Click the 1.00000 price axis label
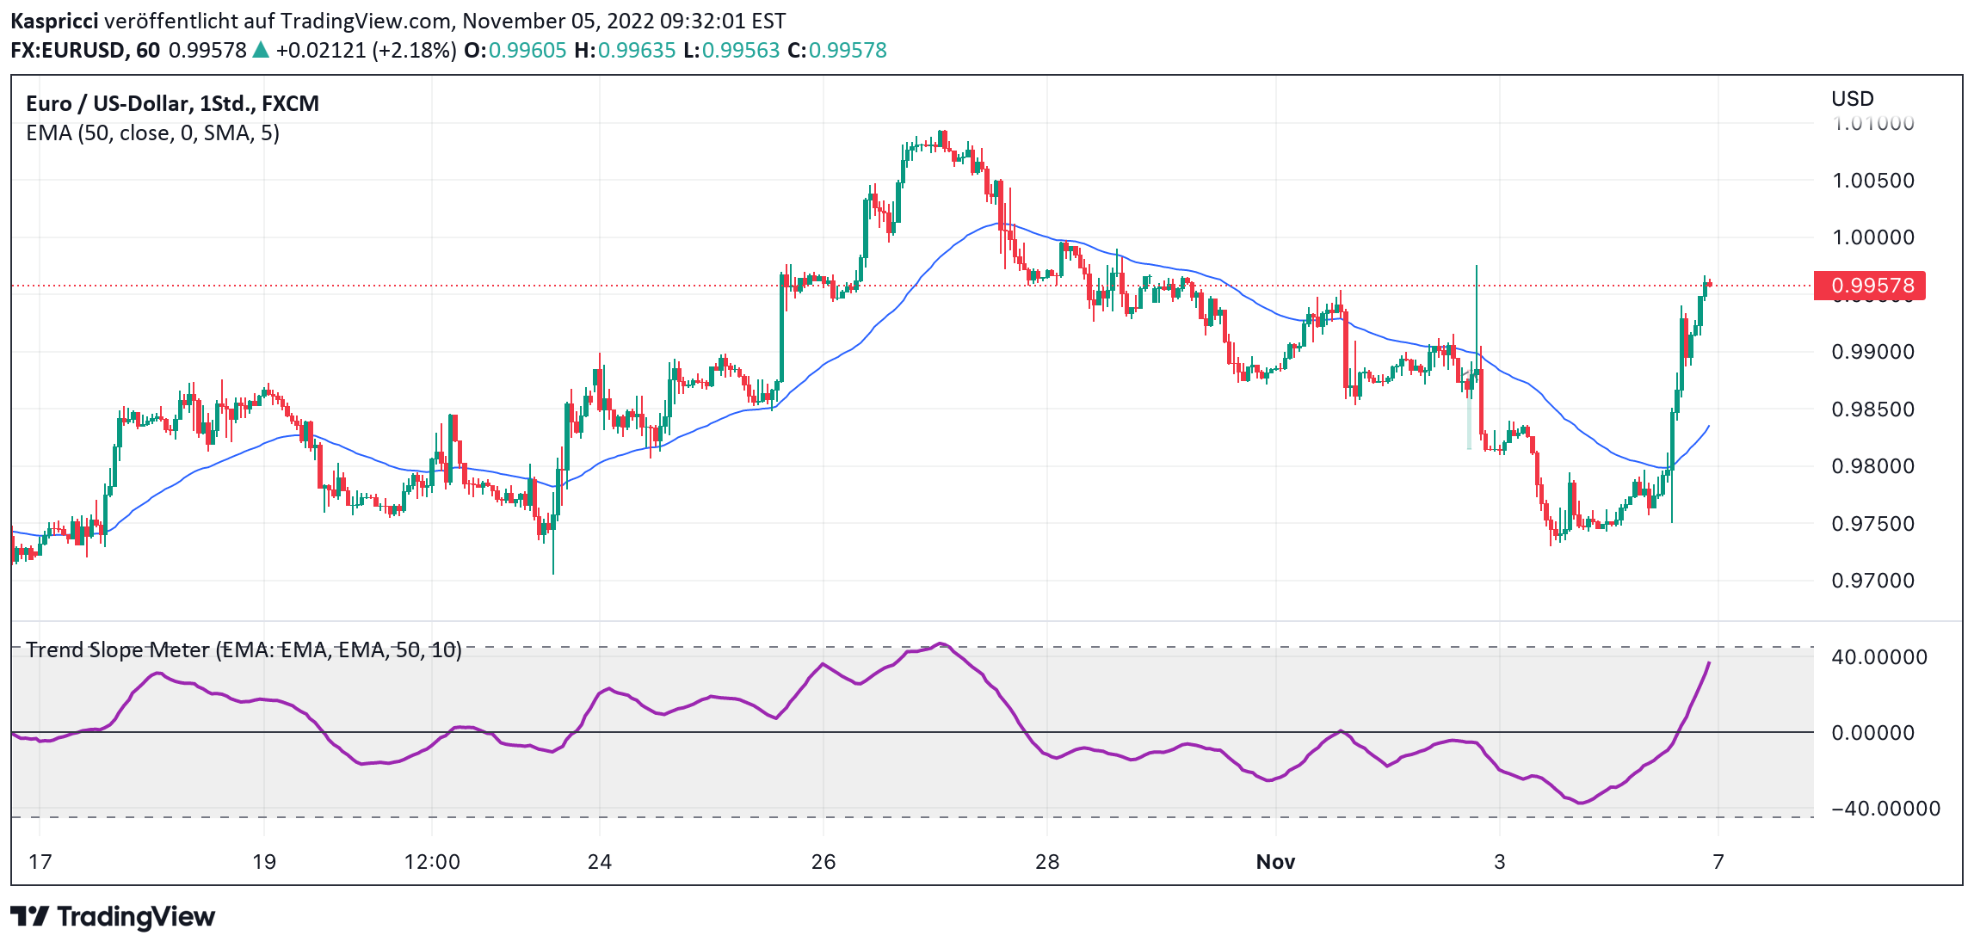The width and height of the screenshot is (1974, 948). click(x=1873, y=237)
